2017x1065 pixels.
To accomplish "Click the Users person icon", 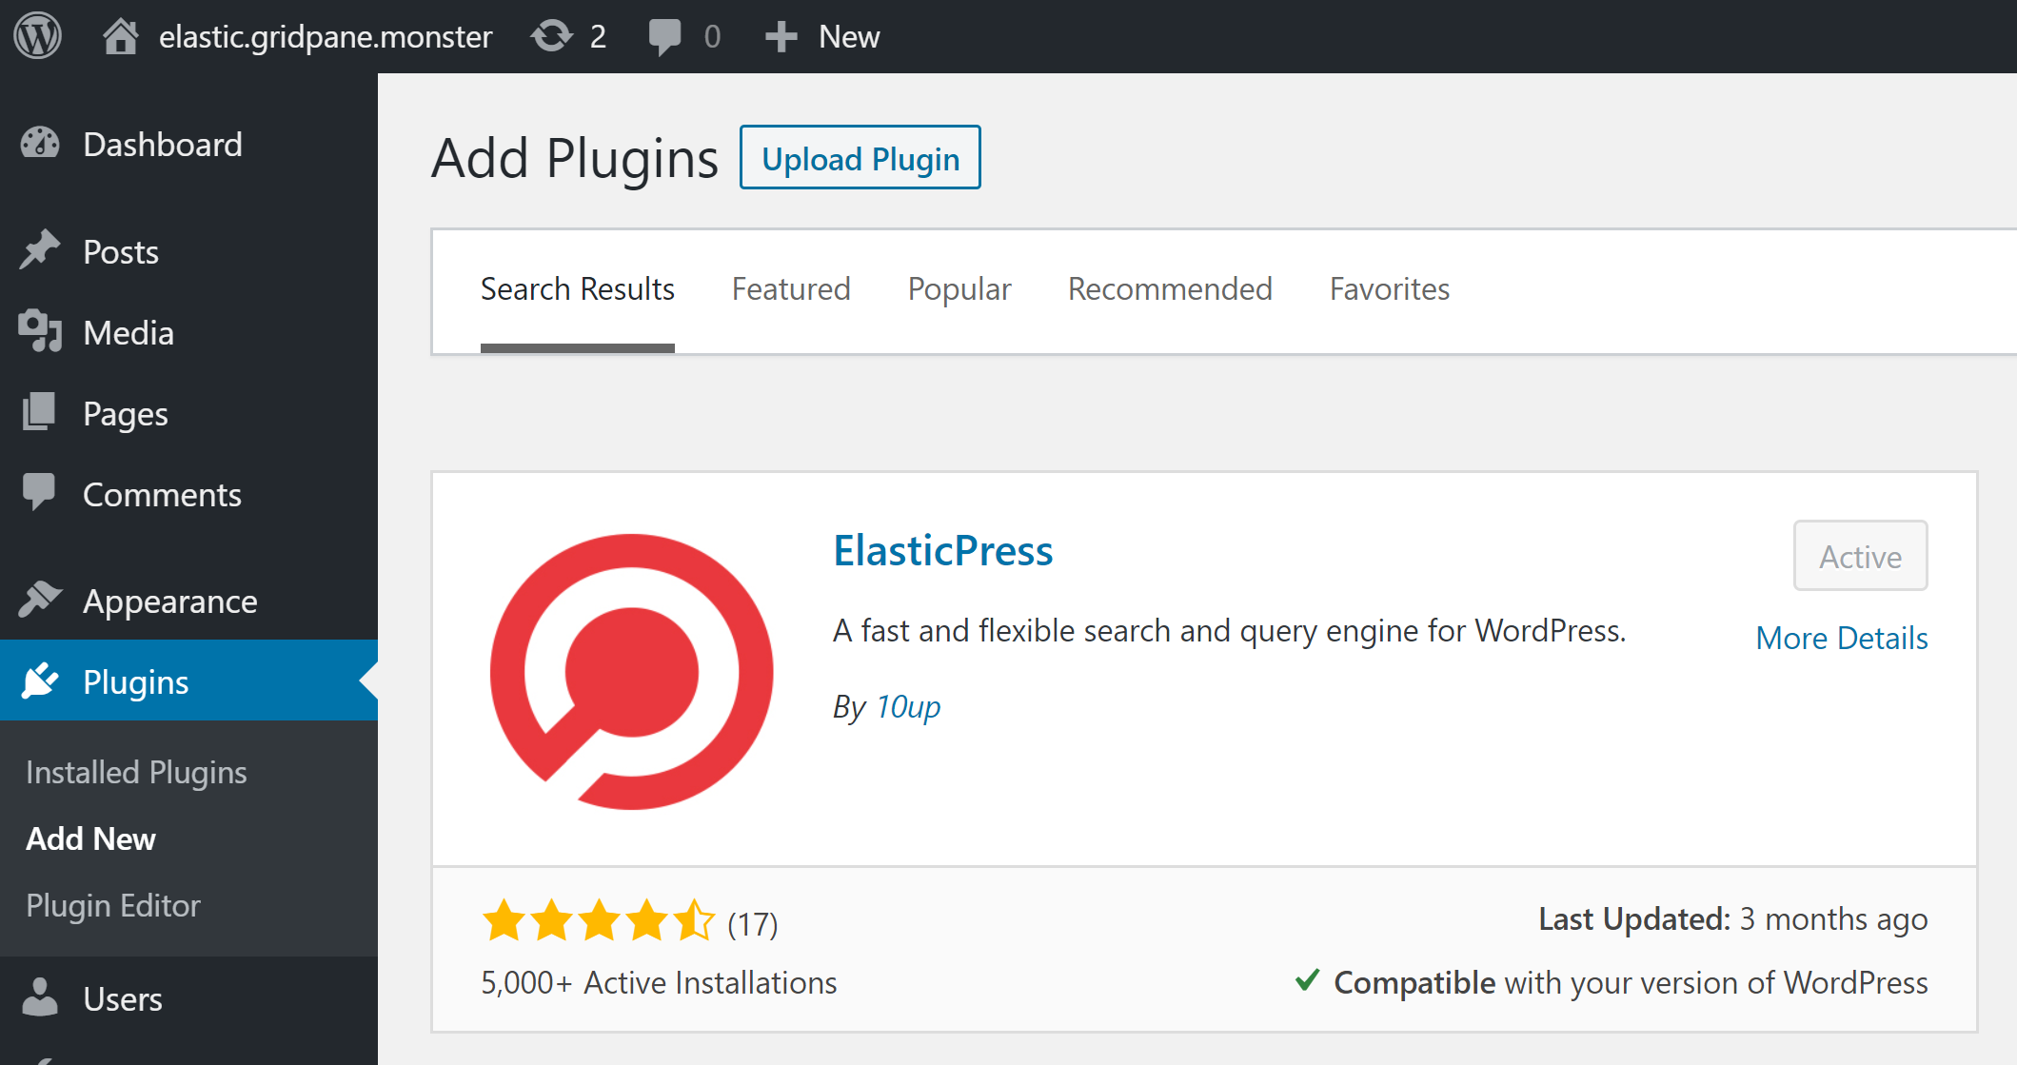I will point(39,997).
